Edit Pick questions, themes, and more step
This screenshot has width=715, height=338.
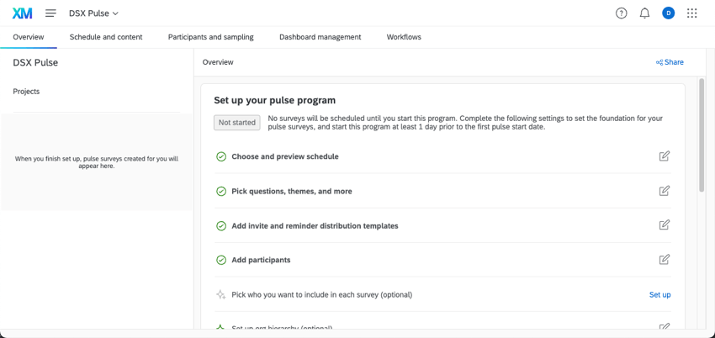point(664,191)
